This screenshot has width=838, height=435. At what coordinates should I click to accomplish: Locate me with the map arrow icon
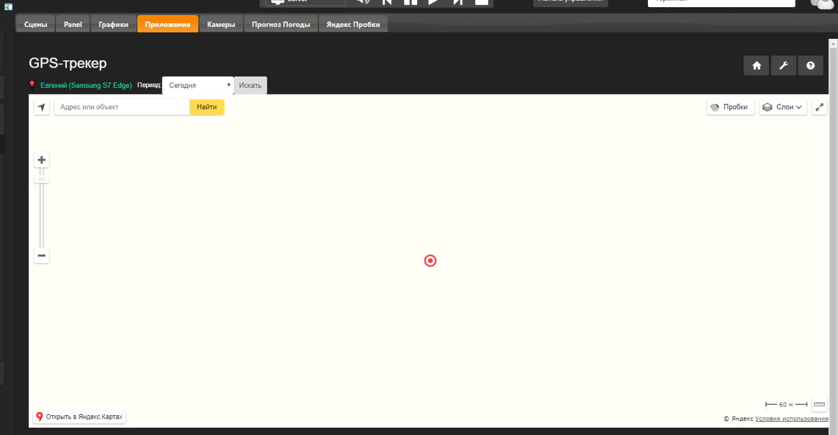coord(41,107)
